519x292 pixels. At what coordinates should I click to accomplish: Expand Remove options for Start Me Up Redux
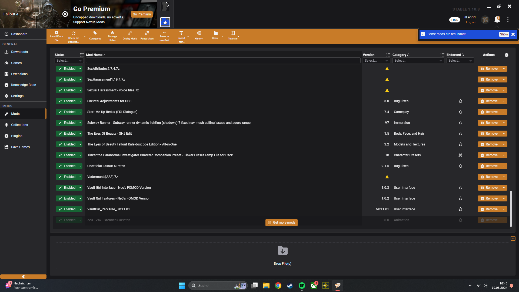504,112
